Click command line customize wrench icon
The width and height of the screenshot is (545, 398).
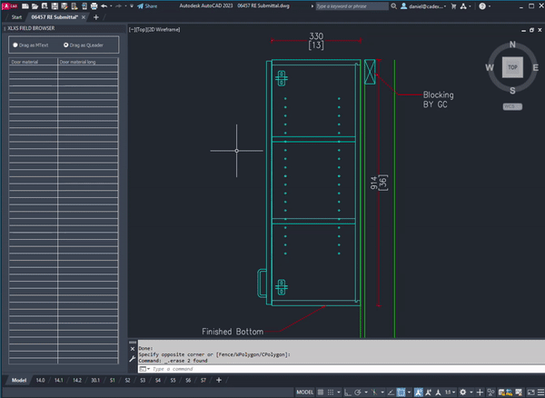[134, 359]
